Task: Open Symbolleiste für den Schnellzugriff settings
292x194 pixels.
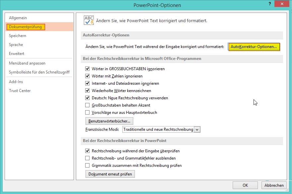Action: (39, 72)
